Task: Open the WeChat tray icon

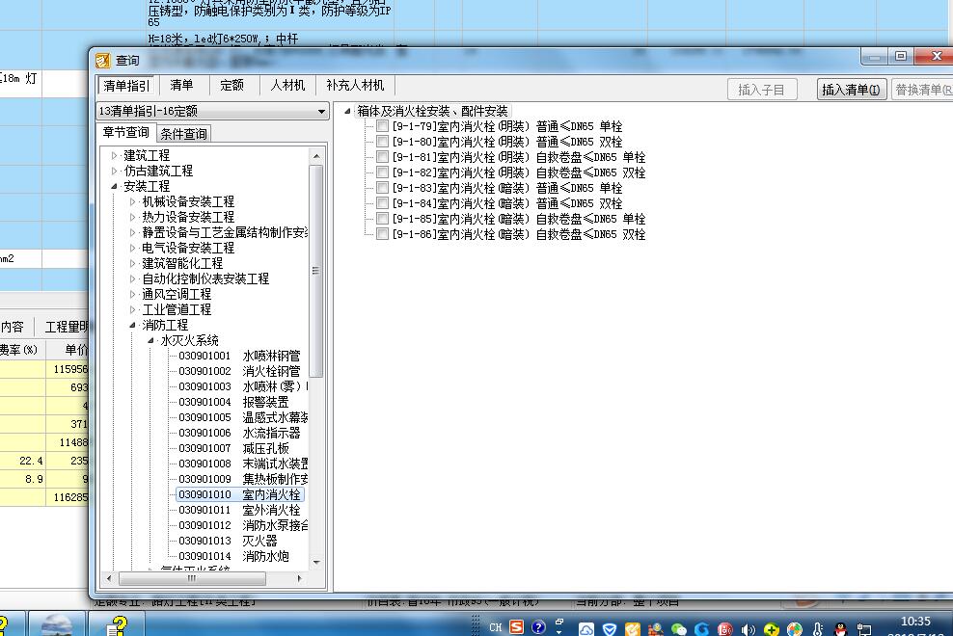Action: [678, 629]
